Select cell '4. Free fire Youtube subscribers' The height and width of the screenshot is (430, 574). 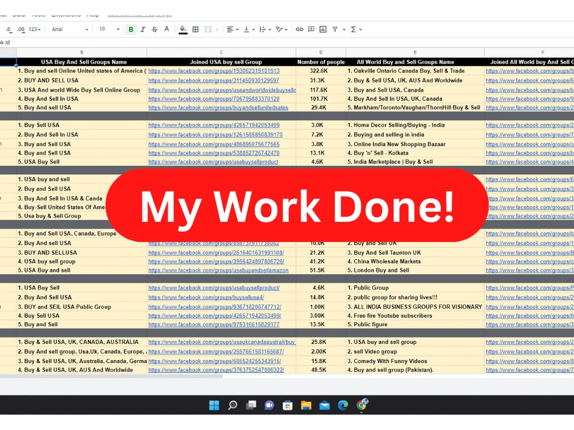[x=415, y=316]
